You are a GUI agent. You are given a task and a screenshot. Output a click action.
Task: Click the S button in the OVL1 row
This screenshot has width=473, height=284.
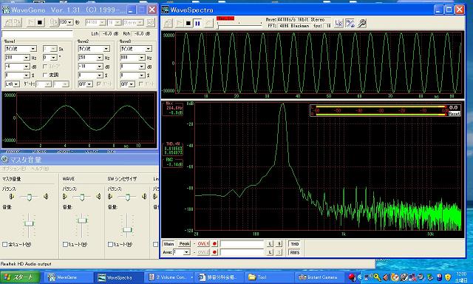tap(279, 244)
